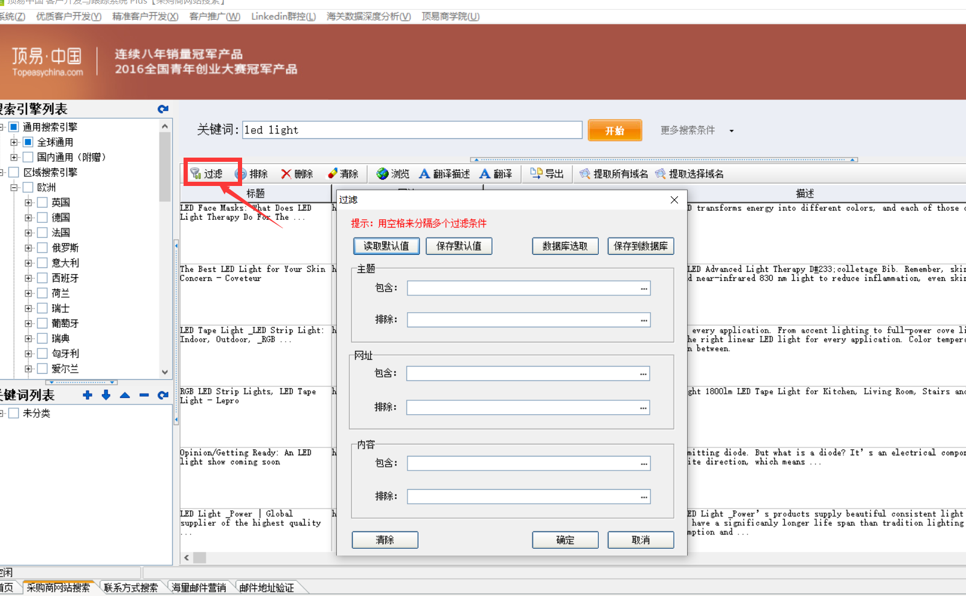Collapse the 欧洲 tree node

pyautogui.click(x=14, y=187)
